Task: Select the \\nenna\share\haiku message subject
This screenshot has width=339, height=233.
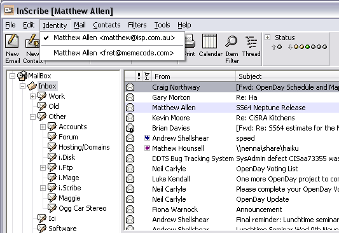Action: pyautogui.click(x=267, y=148)
